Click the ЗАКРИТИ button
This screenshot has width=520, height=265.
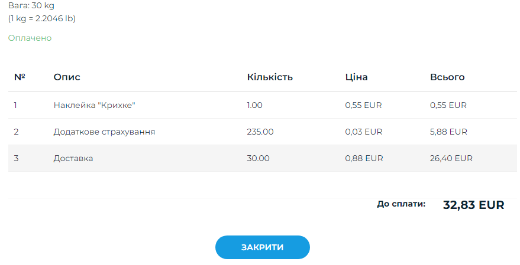coord(262,247)
